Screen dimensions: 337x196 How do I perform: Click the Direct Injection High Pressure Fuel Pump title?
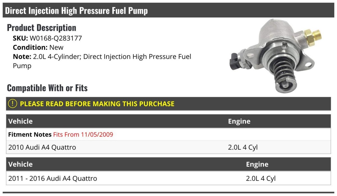click(76, 11)
